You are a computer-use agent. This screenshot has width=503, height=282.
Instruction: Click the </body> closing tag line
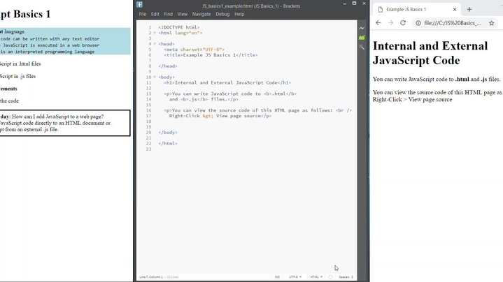tap(168, 133)
